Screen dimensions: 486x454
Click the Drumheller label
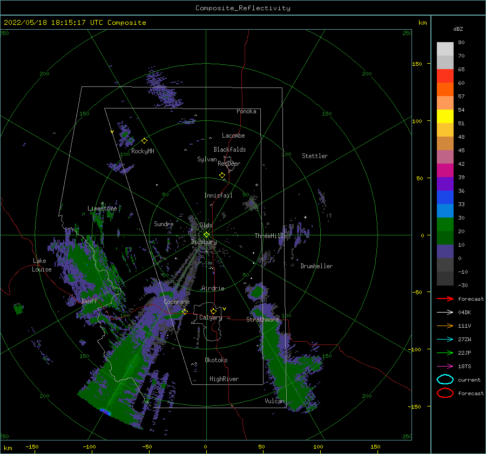[x=316, y=266]
